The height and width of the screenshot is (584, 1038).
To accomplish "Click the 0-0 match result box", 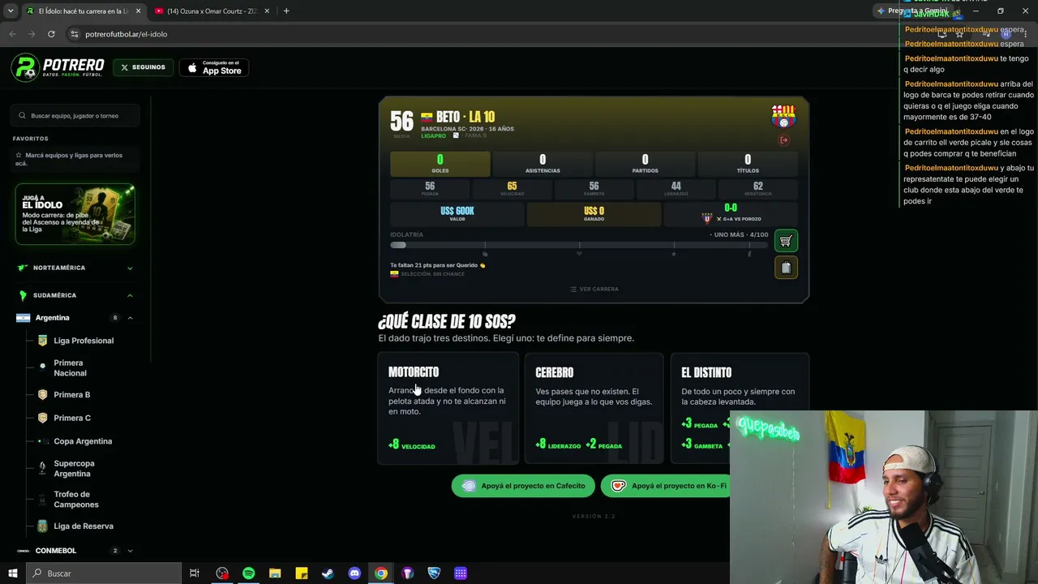I will (x=731, y=214).
